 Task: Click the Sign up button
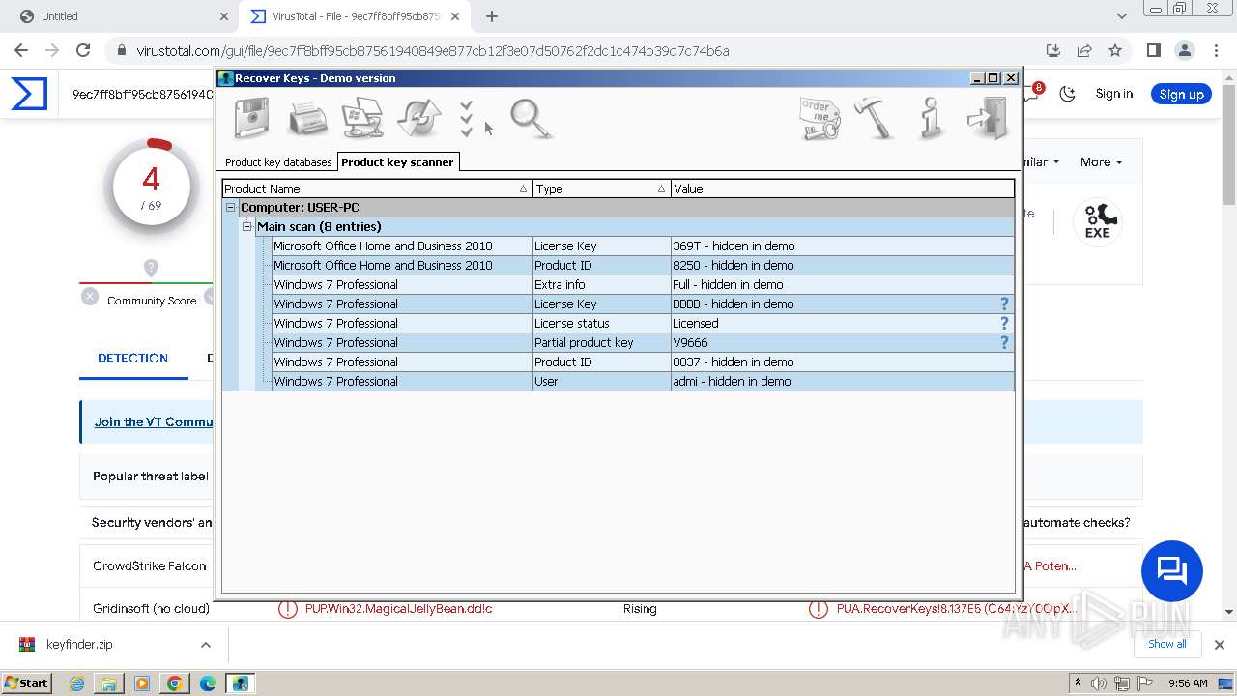[1181, 94]
